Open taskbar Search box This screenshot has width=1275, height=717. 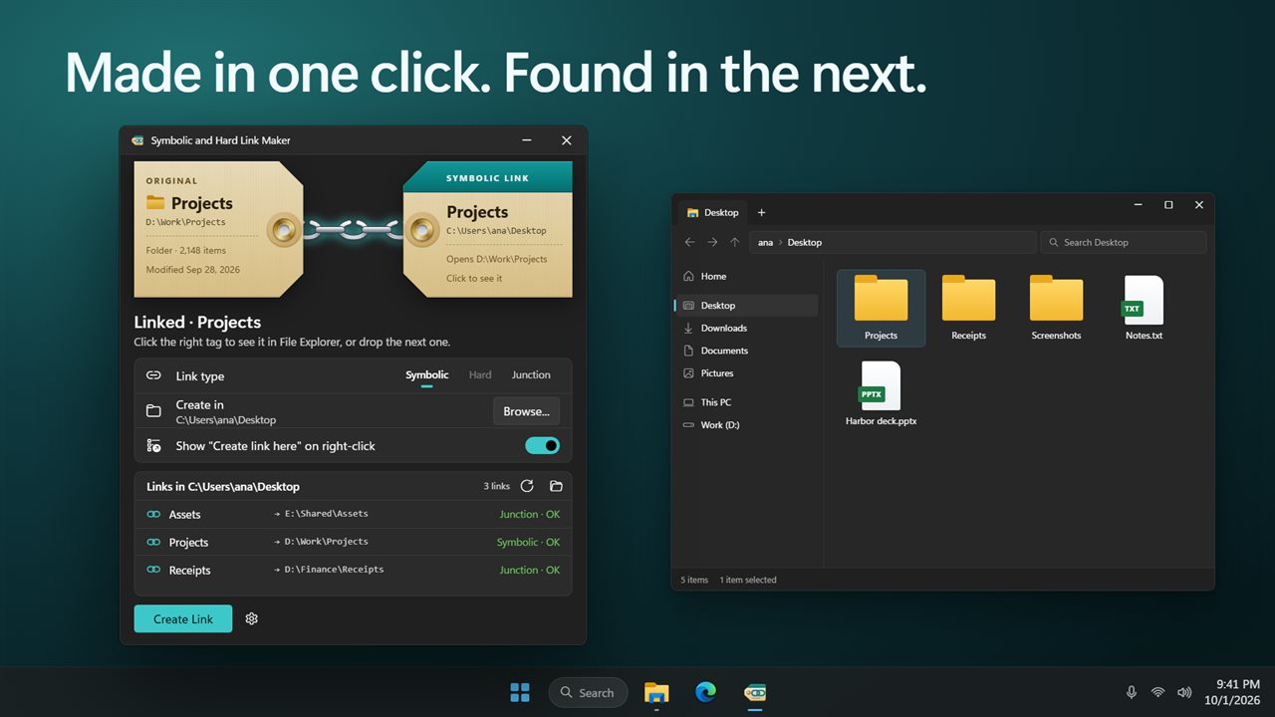[x=589, y=692]
